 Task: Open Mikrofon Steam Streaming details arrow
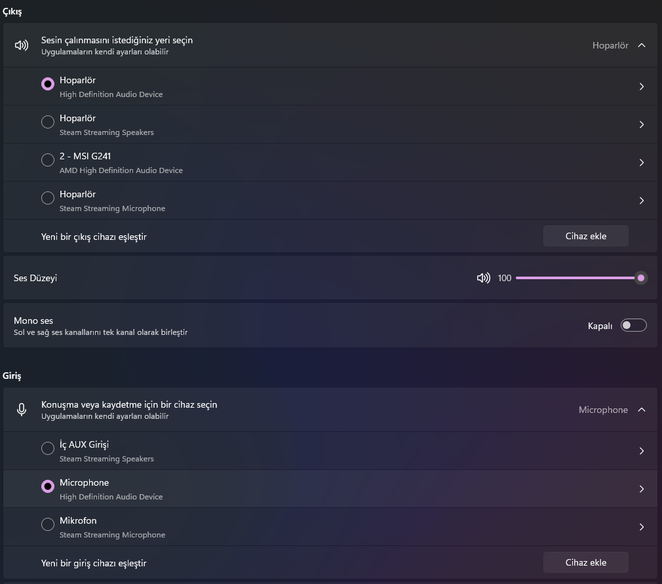pos(641,527)
